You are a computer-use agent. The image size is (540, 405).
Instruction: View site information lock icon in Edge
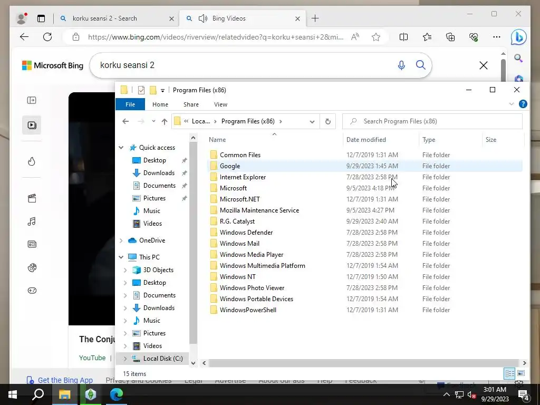[x=76, y=37]
